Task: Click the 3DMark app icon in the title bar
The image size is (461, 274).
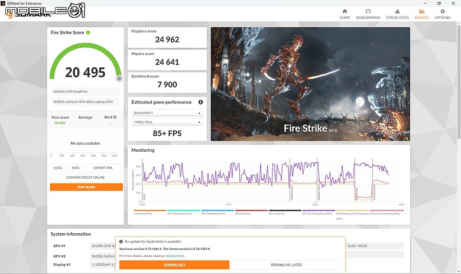Action: [x=3, y=3]
